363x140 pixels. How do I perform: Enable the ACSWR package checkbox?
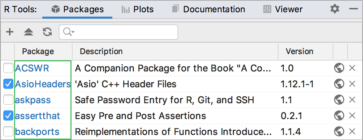coord(8,69)
